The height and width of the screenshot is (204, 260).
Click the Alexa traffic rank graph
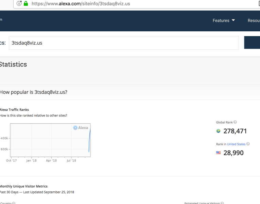pos(50,140)
